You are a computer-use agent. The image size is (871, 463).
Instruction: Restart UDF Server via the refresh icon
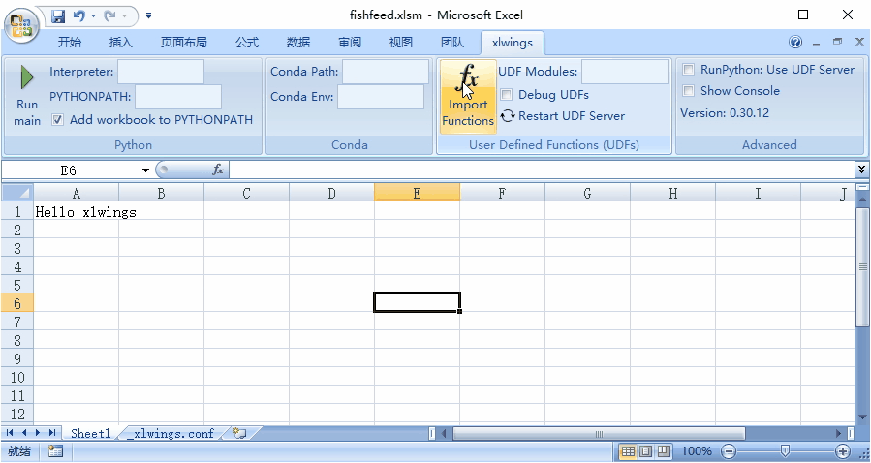(x=507, y=116)
